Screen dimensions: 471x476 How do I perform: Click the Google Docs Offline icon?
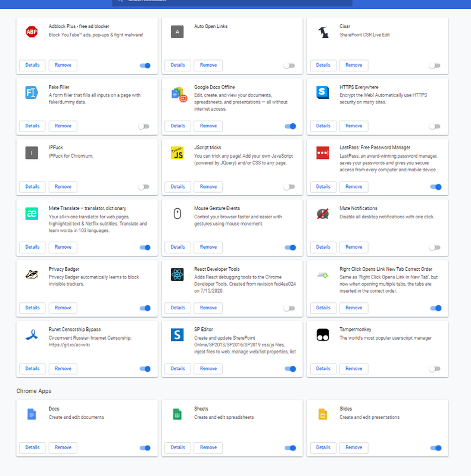(179, 94)
